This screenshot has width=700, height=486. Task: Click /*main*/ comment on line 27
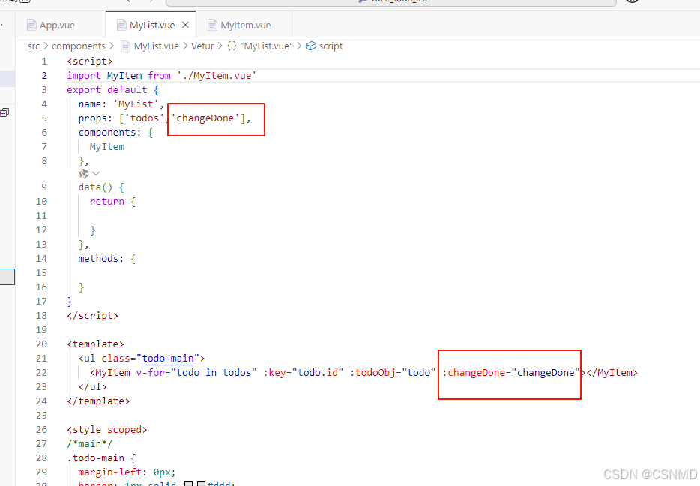[x=90, y=444]
